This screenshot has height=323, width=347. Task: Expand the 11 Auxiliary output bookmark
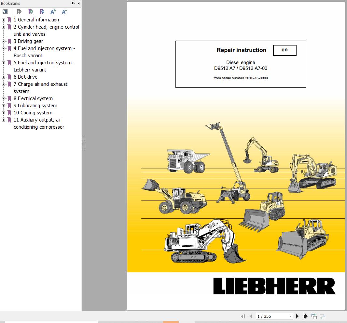[x=3, y=120]
